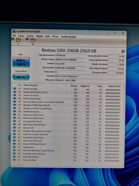Click the Suma zapisów hosta value 24 GB
This screenshot has width=139, height=186.
[x=116, y=60]
